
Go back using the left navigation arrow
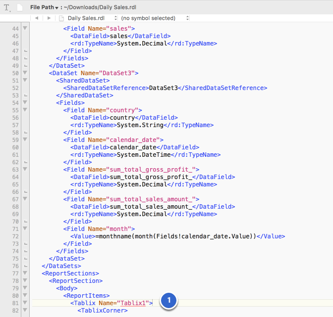[37, 18]
